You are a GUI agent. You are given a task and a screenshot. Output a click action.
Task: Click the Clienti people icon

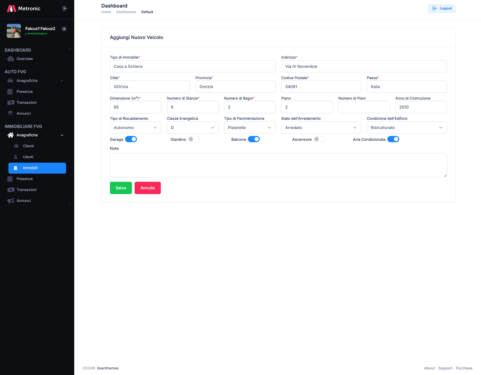(x=16, y=146)
